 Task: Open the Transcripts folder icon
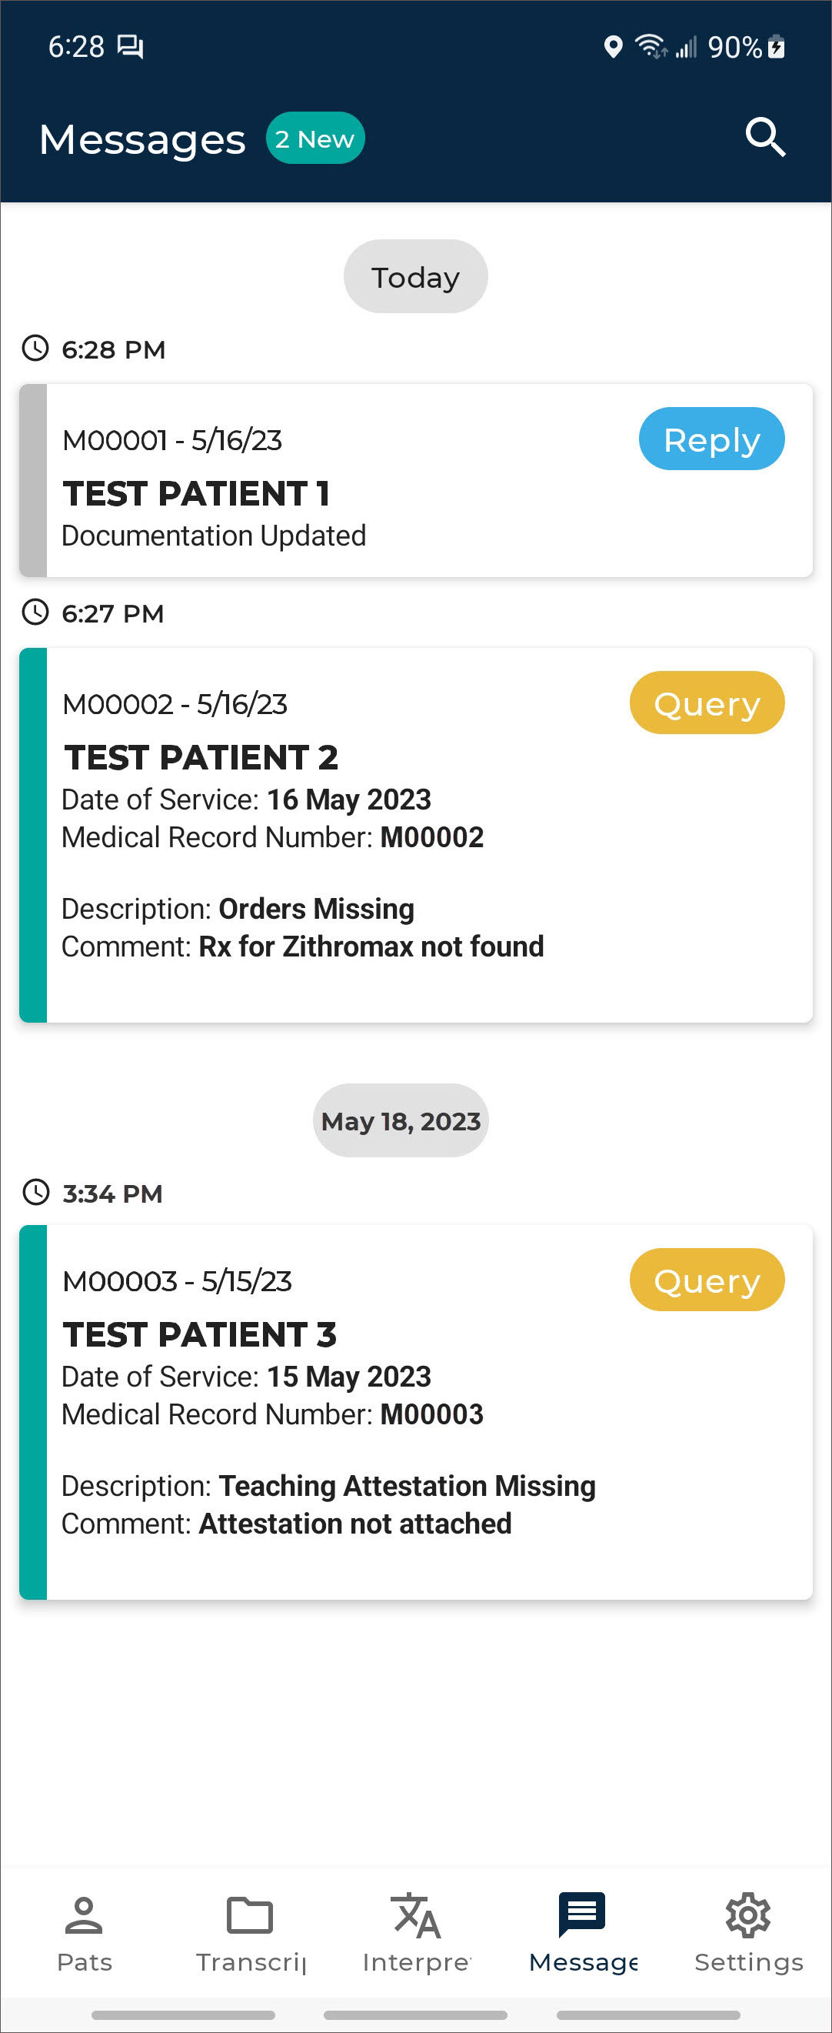(250, 1915)
